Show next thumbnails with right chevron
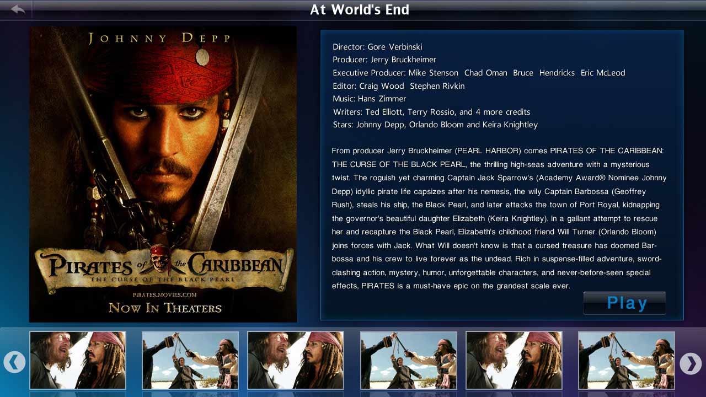This screenshot has width=706, height=397. 691,363
